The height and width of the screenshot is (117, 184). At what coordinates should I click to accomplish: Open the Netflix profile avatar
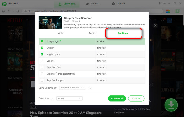coord(170,20)
